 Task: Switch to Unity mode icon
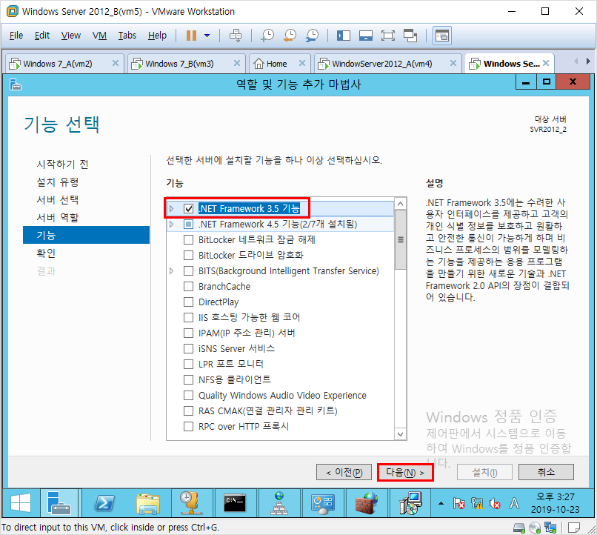pyautogui.click(x=410, y=36)
